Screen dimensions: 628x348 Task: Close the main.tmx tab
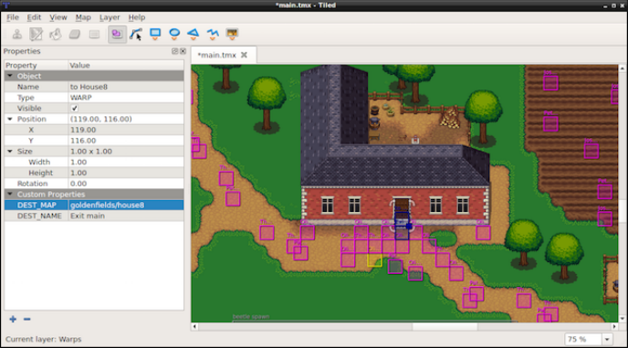(x=244, y=55)
